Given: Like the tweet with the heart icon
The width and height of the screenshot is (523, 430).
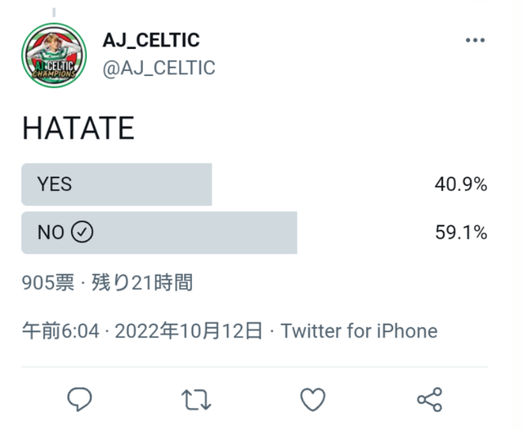Looking at the screenshot, I should pos(313,399).
